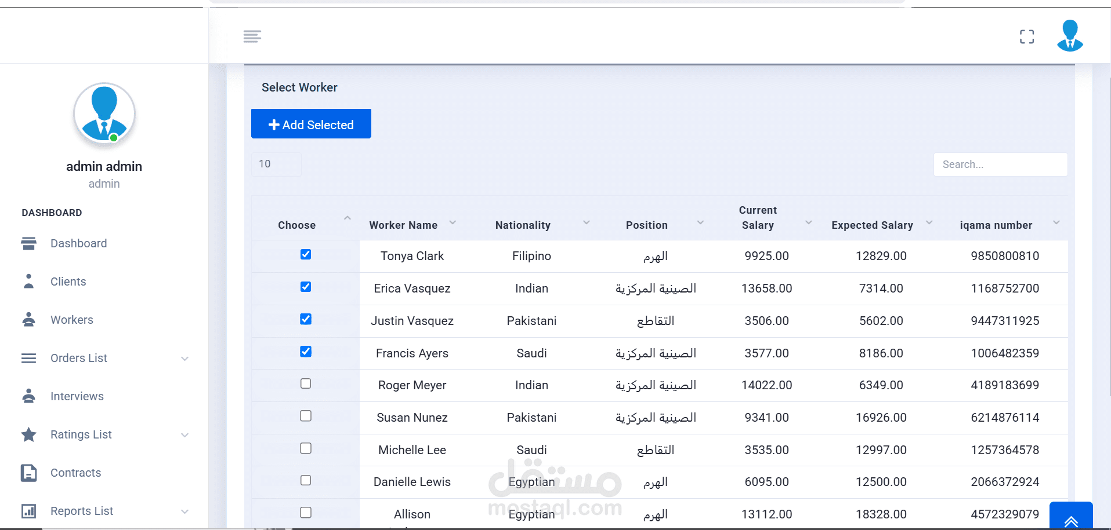Open the Workers menu item
The width and height of the screenshot is (1111, 530).
tap(71, 320)
